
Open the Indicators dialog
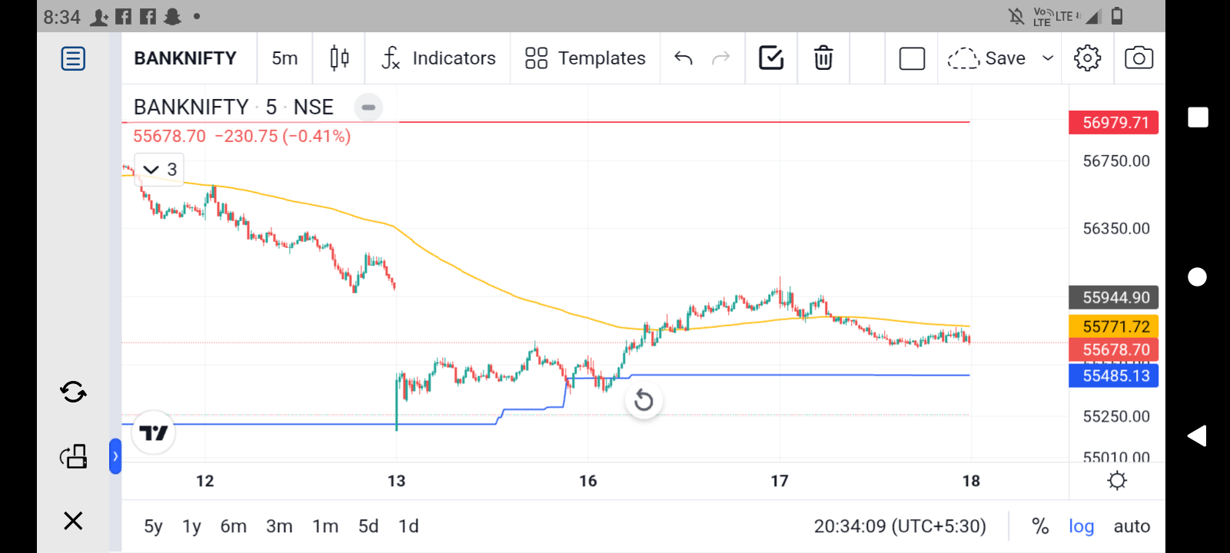pyautogui.click(x=438, y=58)
